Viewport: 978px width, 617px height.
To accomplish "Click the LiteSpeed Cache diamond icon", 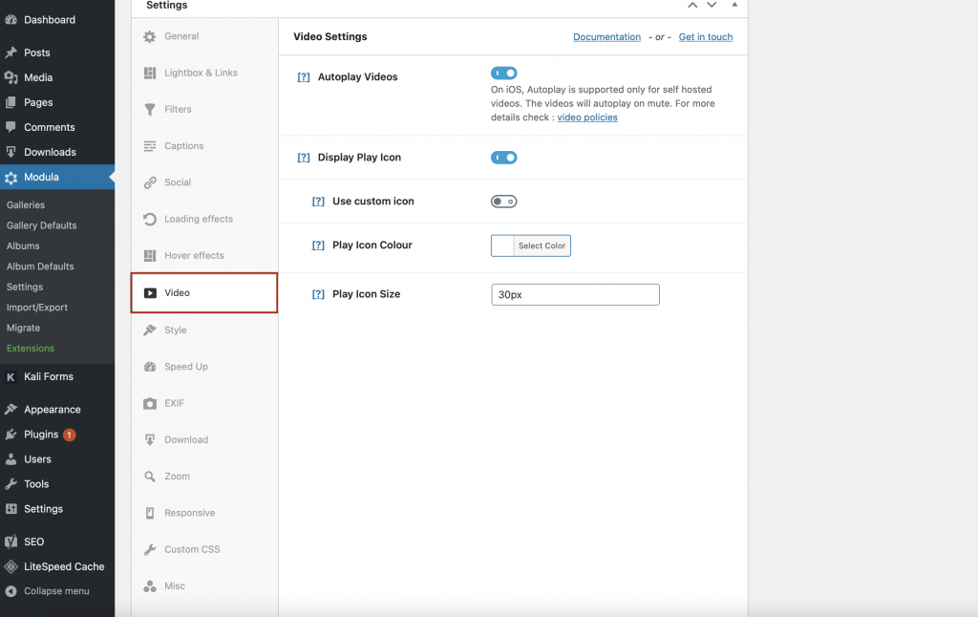I will pos(11,566).
